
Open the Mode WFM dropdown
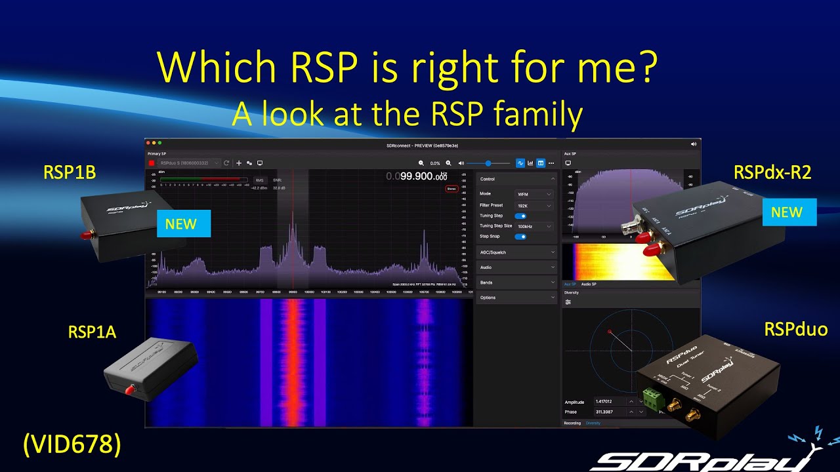click(x=534, y=194)
